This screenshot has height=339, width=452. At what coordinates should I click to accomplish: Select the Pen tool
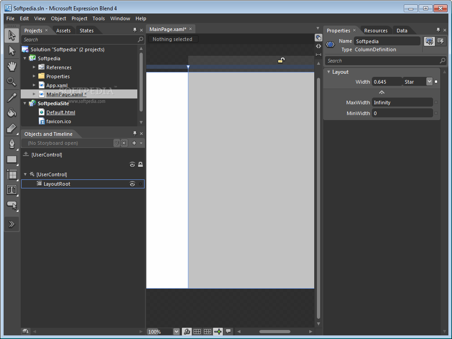tap(12, 143)
